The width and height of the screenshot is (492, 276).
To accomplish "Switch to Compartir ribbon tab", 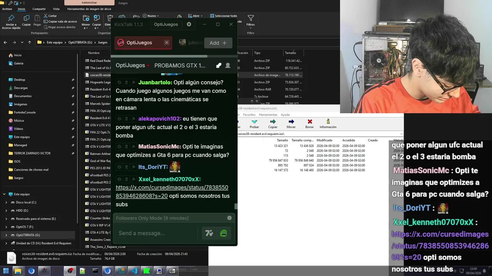I will 39,9.
